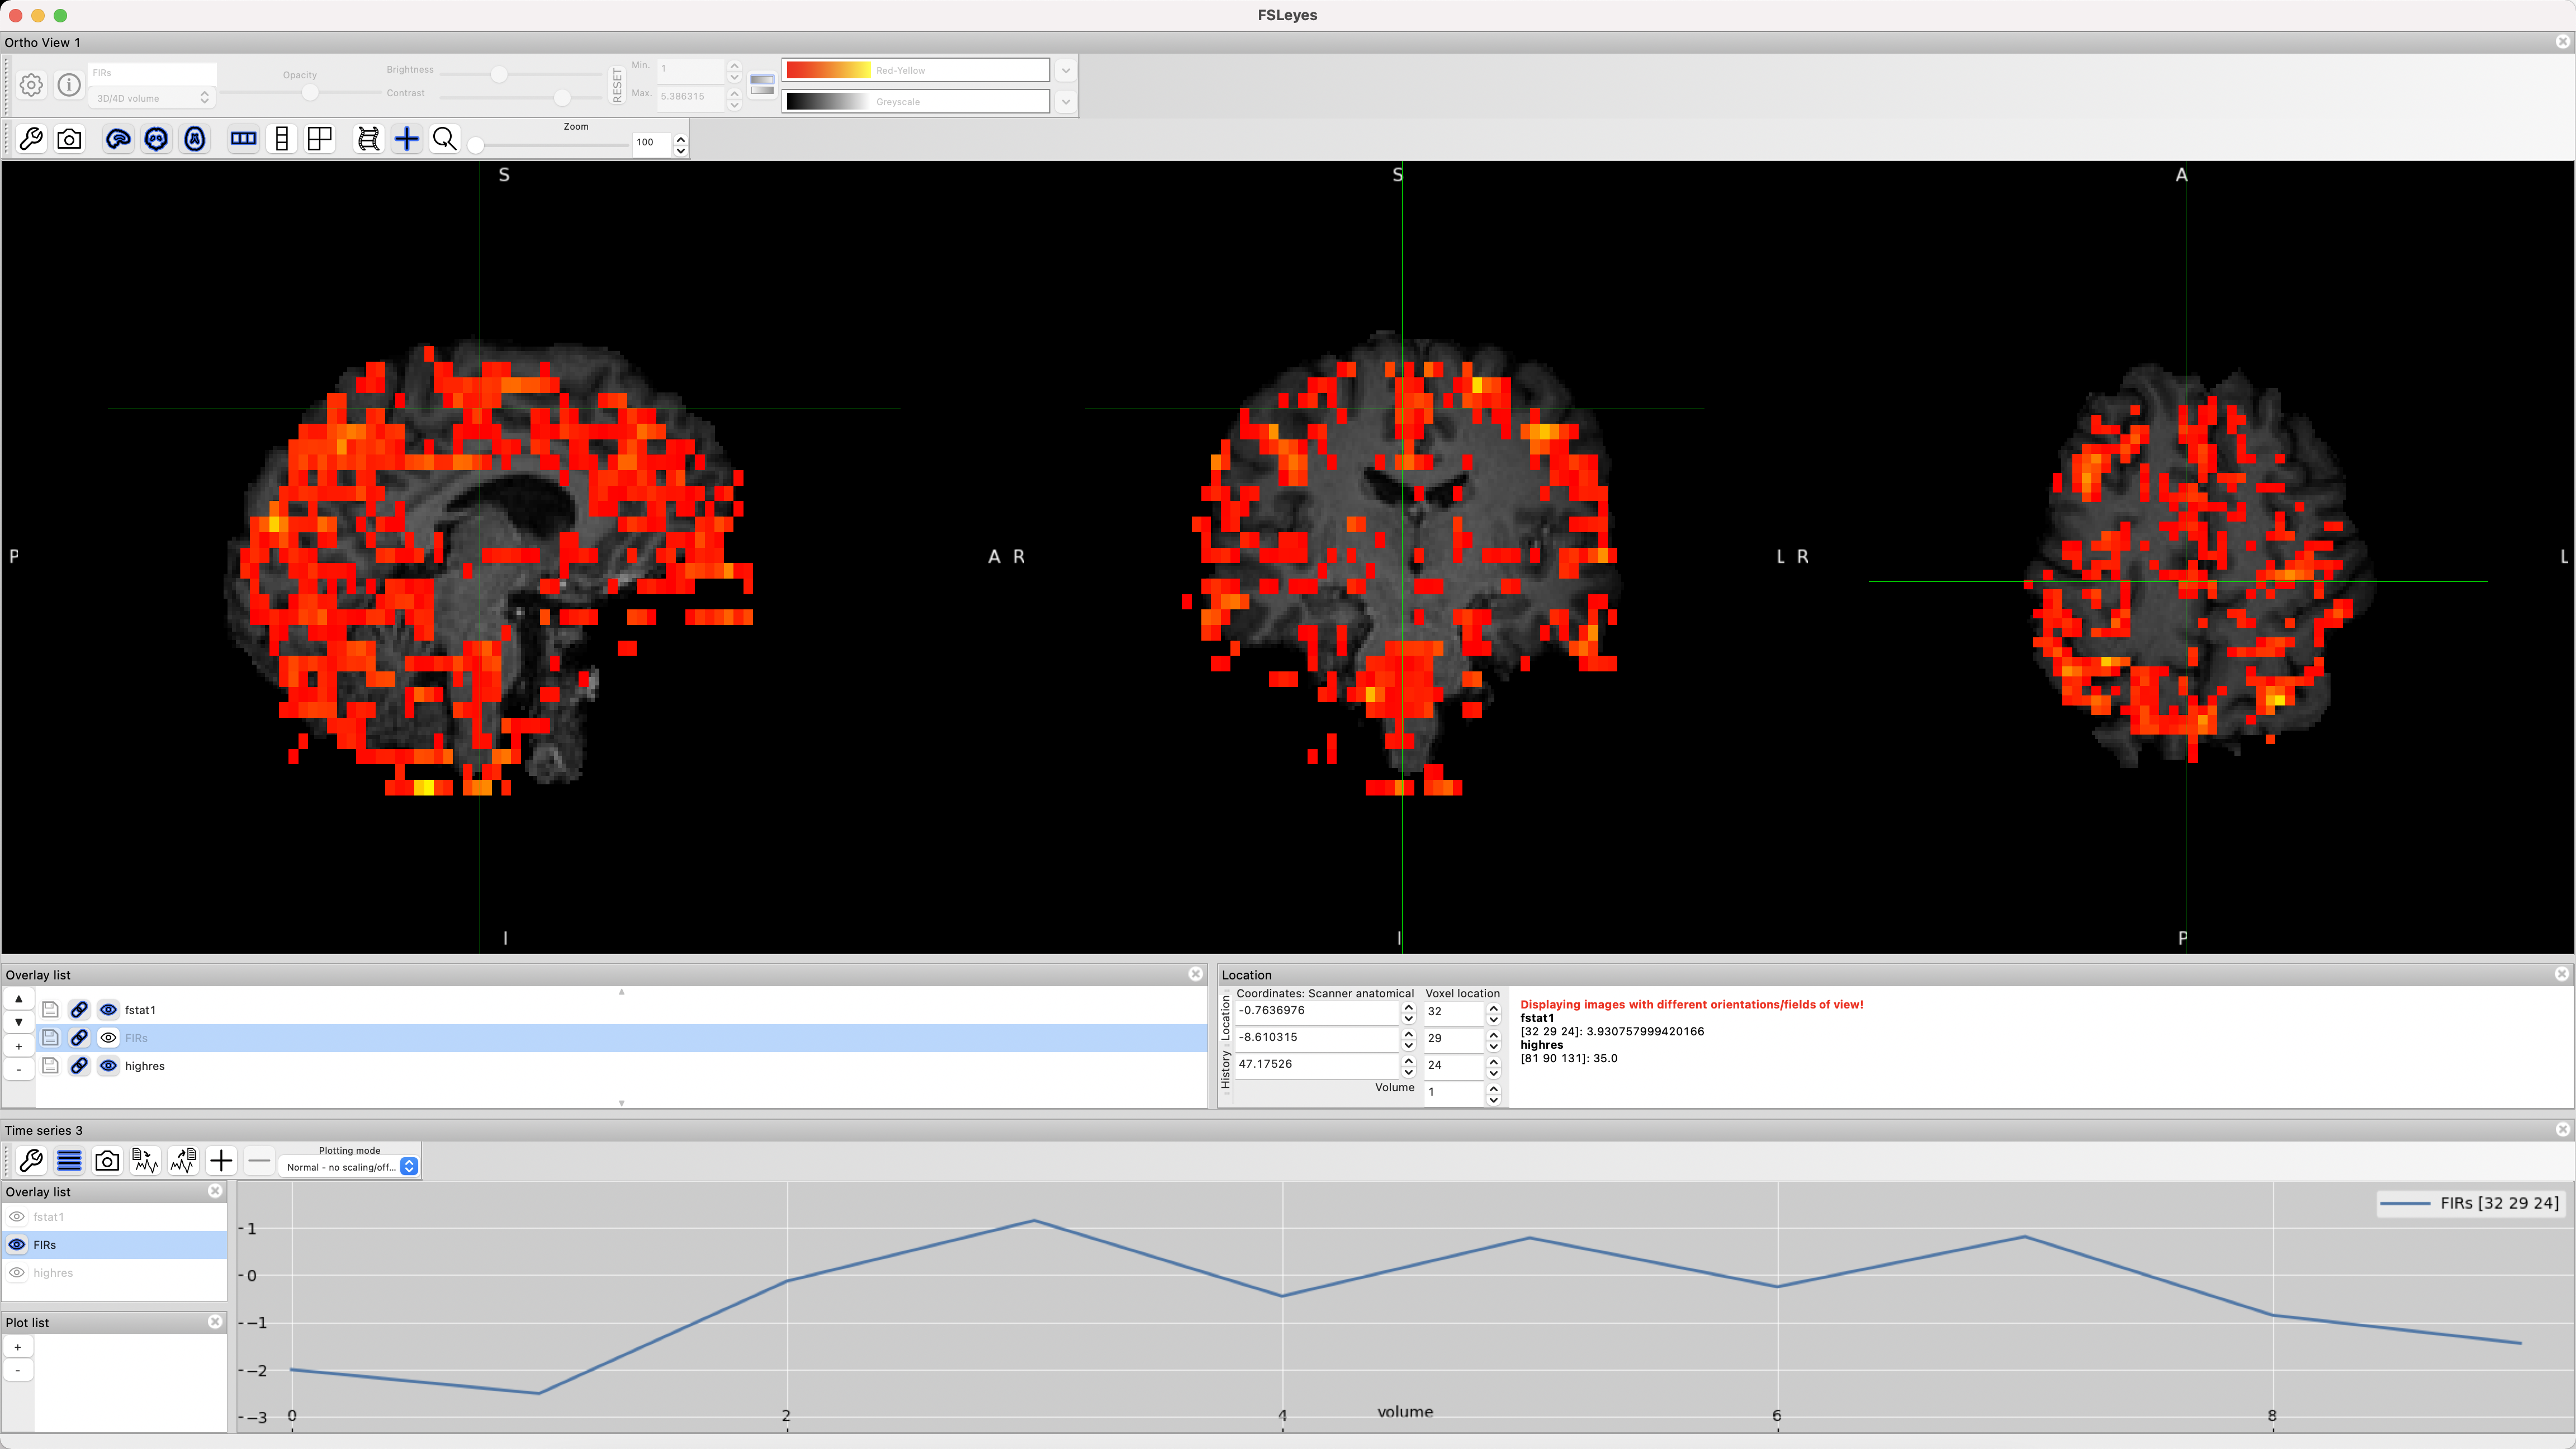The width and height of the screenshot is (2576, 1449).
Task: Reset zoom magnifier icon
Action: (x=445, y=139)
